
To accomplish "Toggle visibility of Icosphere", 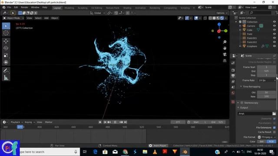I will (x=274, y=46).
